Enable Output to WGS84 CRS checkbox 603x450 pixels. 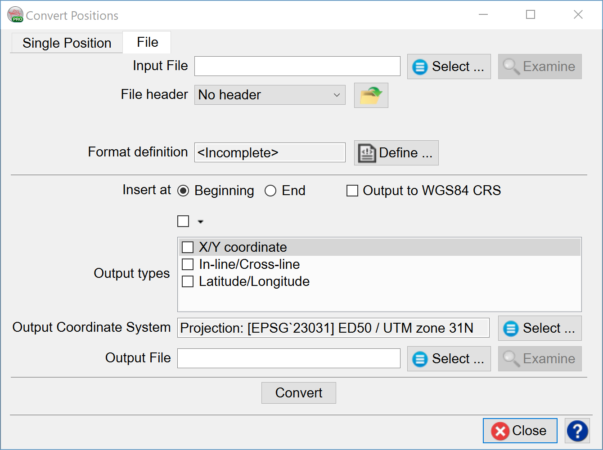click(x=352, y=191)
